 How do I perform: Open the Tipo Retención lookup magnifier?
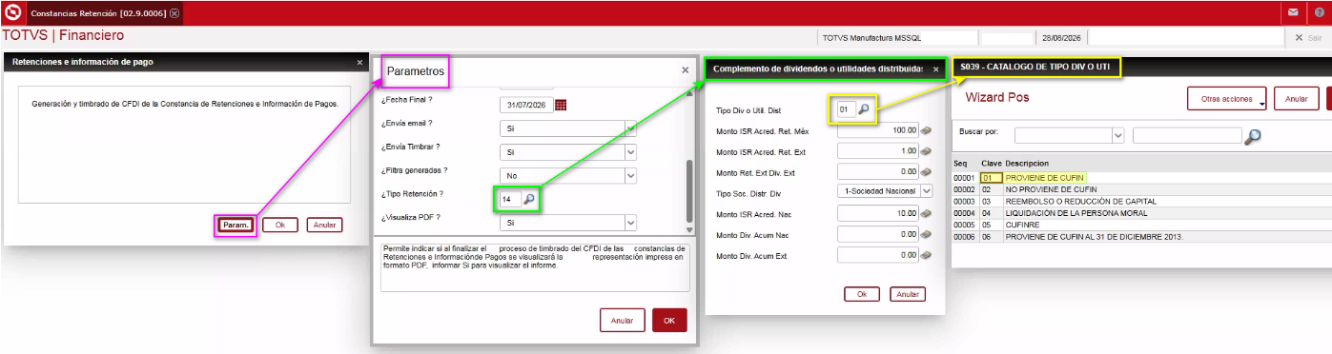pyautogui.click(x=528, y=199)
